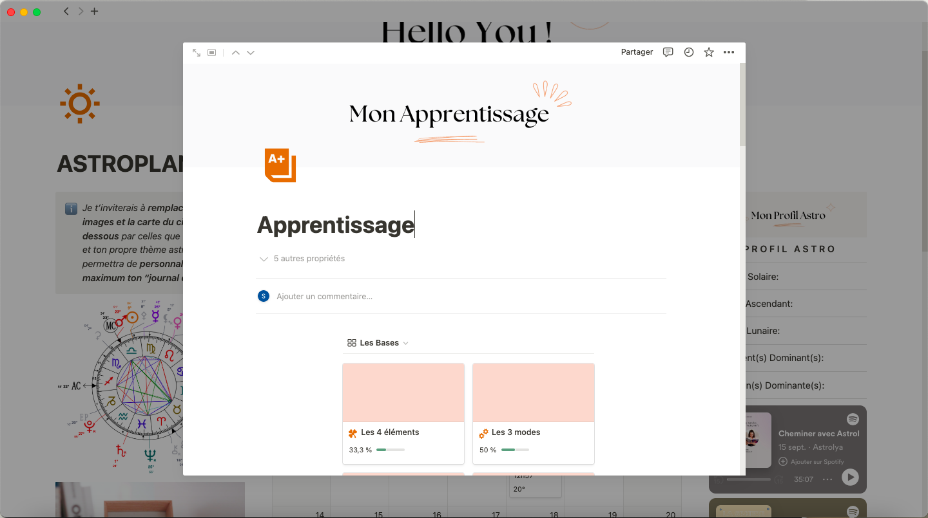The image size is (928, 518).
Task: Go to previous page with up arrow
Action: [235, 53]
